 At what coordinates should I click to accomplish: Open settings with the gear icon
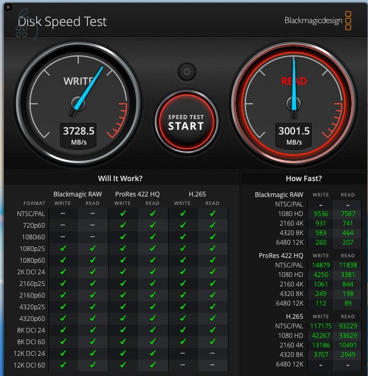tap(187, 71)
